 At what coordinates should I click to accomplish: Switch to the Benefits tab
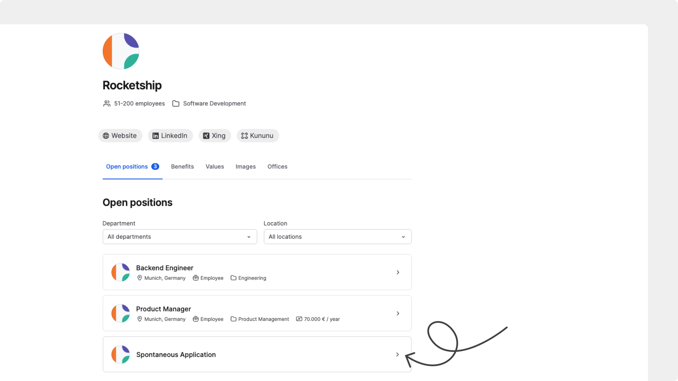182,167
